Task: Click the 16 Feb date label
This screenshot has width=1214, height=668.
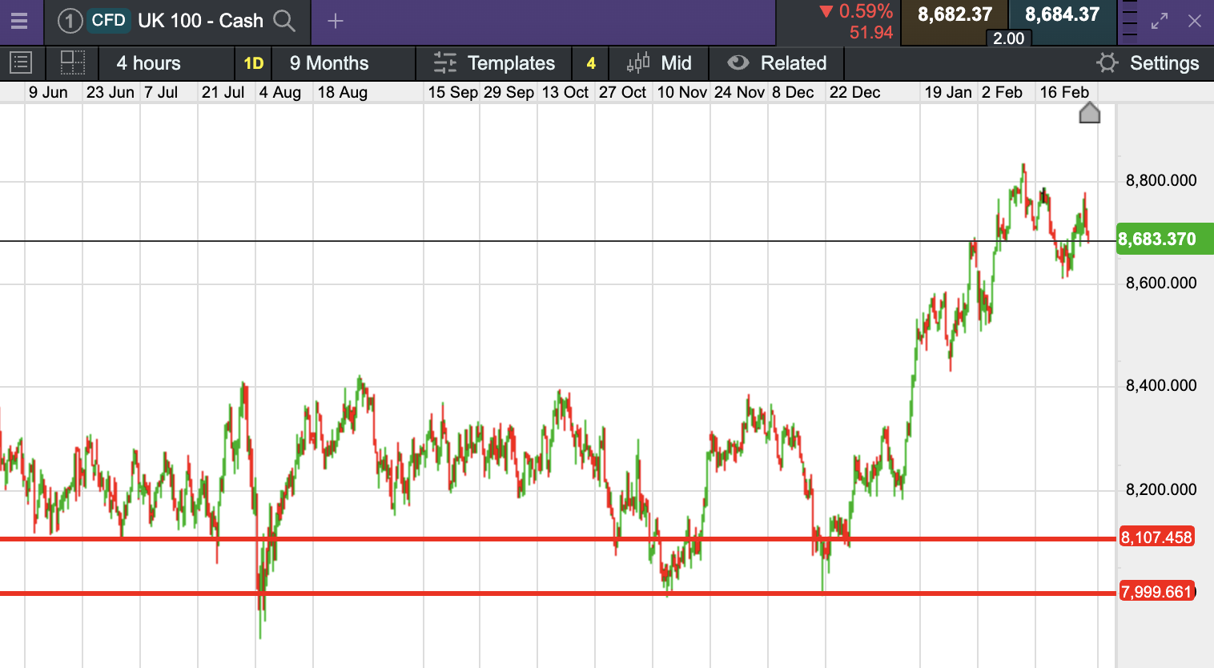Action: pyautogui.click(x=1064, y=92)
